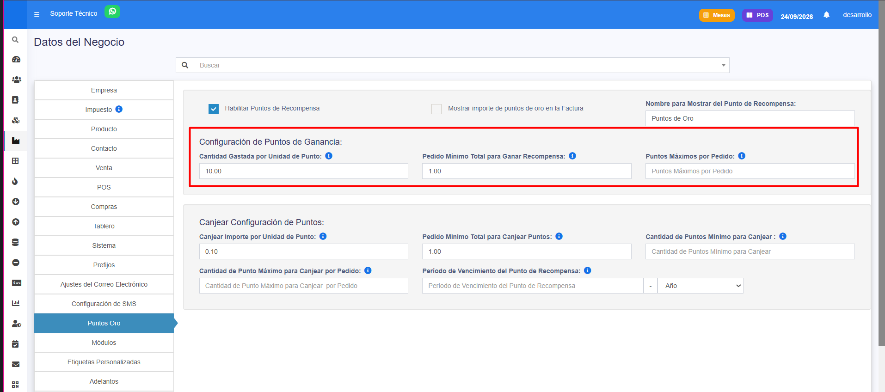885x392 pixels.
Task: Open the products cubes icon in sidebar
Action: pos(16,120)
